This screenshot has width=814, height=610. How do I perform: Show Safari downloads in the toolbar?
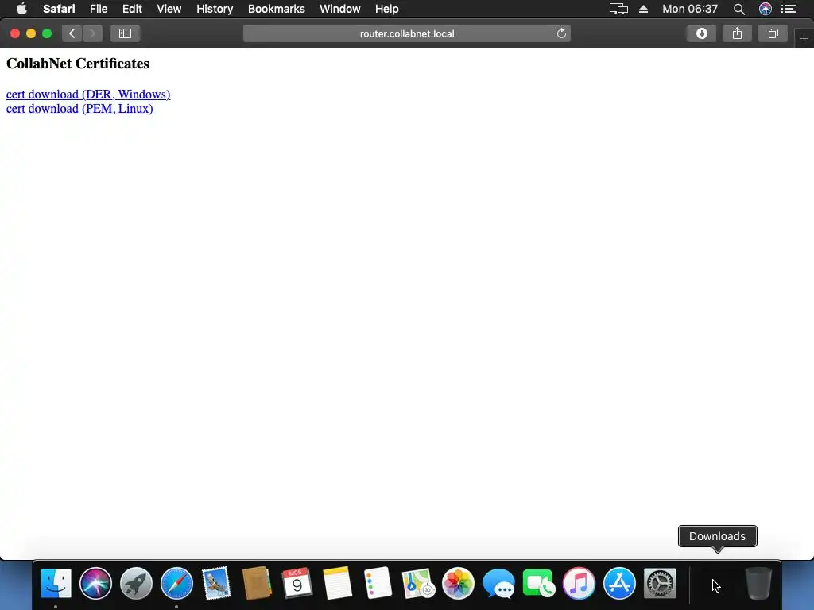point(701,33)
